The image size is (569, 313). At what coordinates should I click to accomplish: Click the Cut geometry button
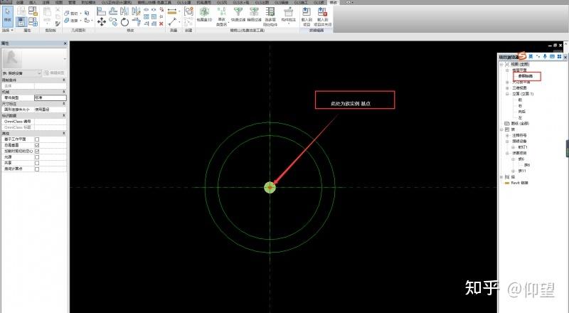point(71,14)
